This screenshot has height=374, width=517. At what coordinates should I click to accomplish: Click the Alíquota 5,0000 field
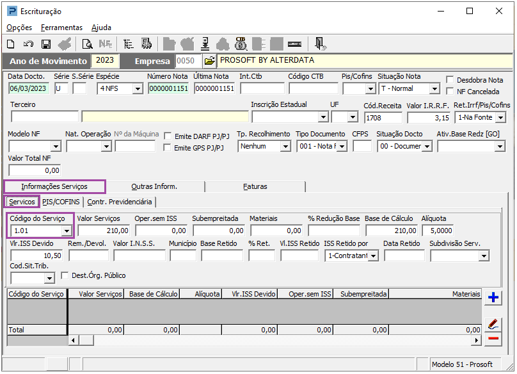pyautogui.click(x=437, y=231)
